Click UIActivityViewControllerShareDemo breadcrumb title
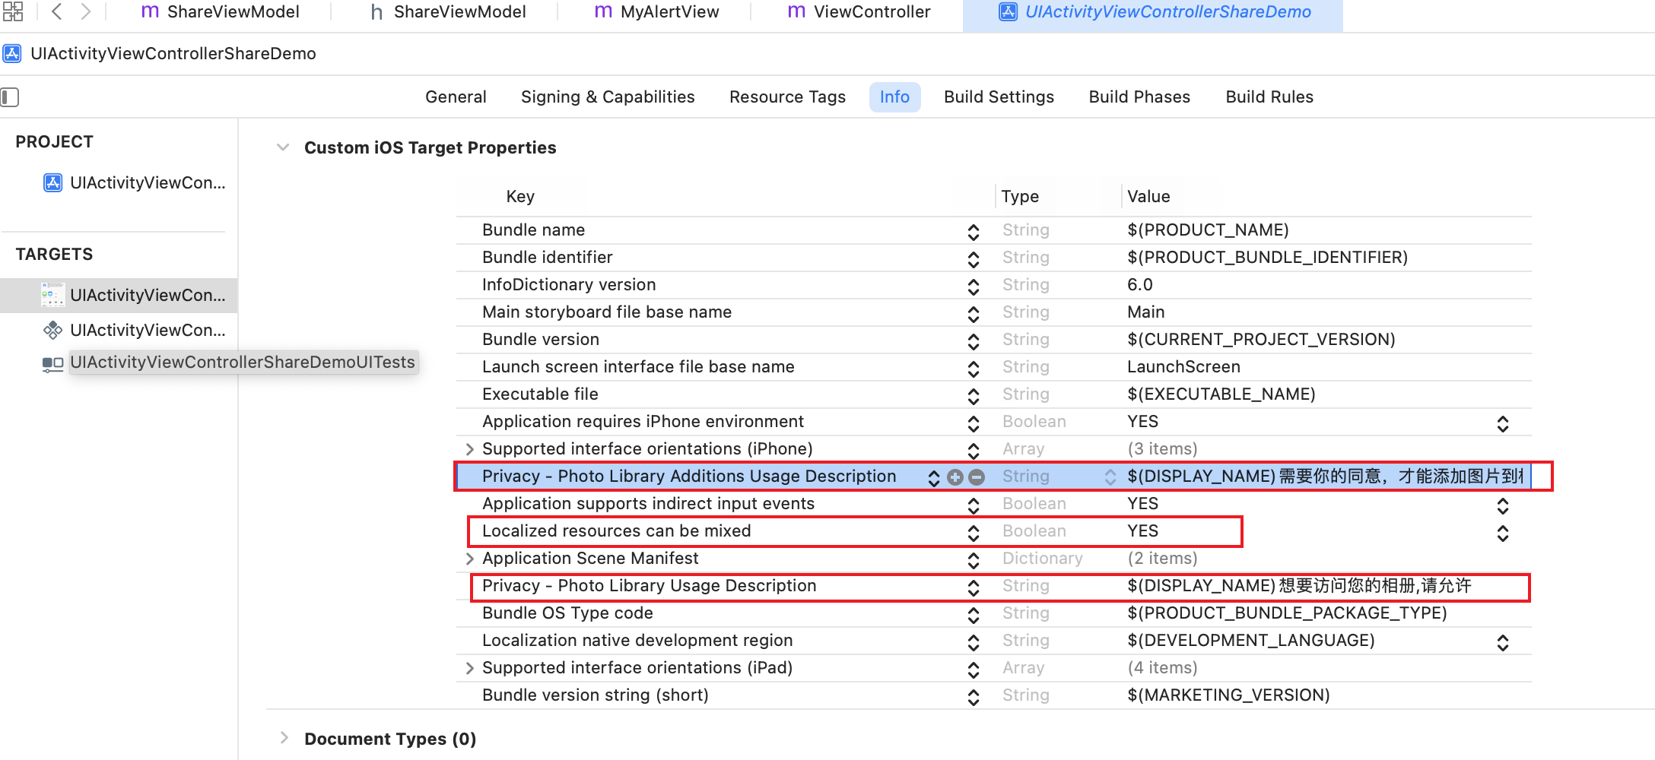 pyautogui.click(x=173, y=54)
